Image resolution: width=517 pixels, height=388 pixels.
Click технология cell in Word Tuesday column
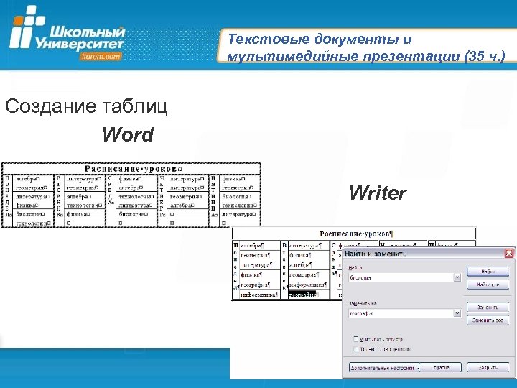coord(85,205)
